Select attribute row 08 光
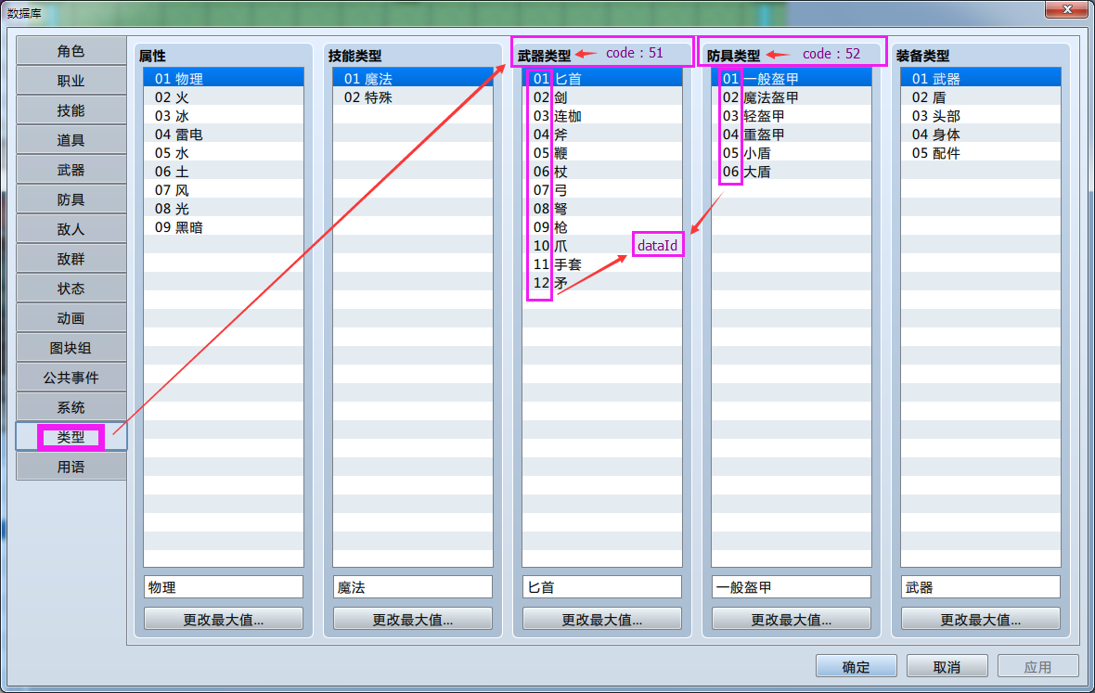1095x693 pixels. click(x=224, y=208)
